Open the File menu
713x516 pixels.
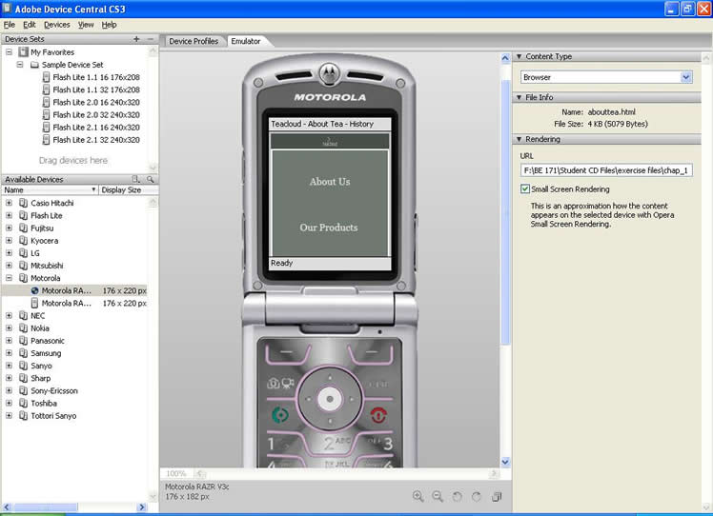(x=10, y=25)
